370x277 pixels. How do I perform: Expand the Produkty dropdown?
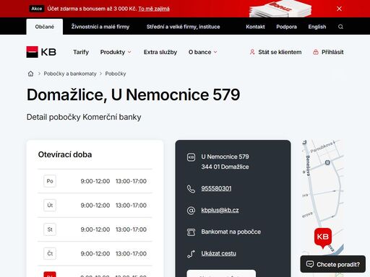click(x=116, y=52)
